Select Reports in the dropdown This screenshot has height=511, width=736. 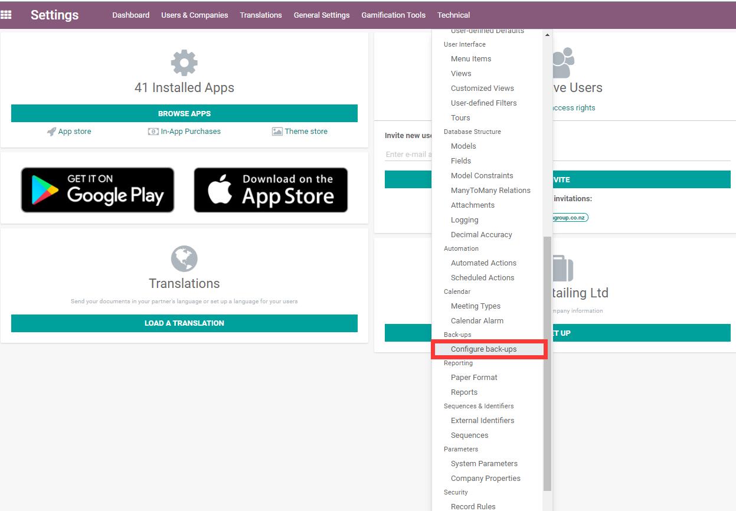[x=464, y=392]
